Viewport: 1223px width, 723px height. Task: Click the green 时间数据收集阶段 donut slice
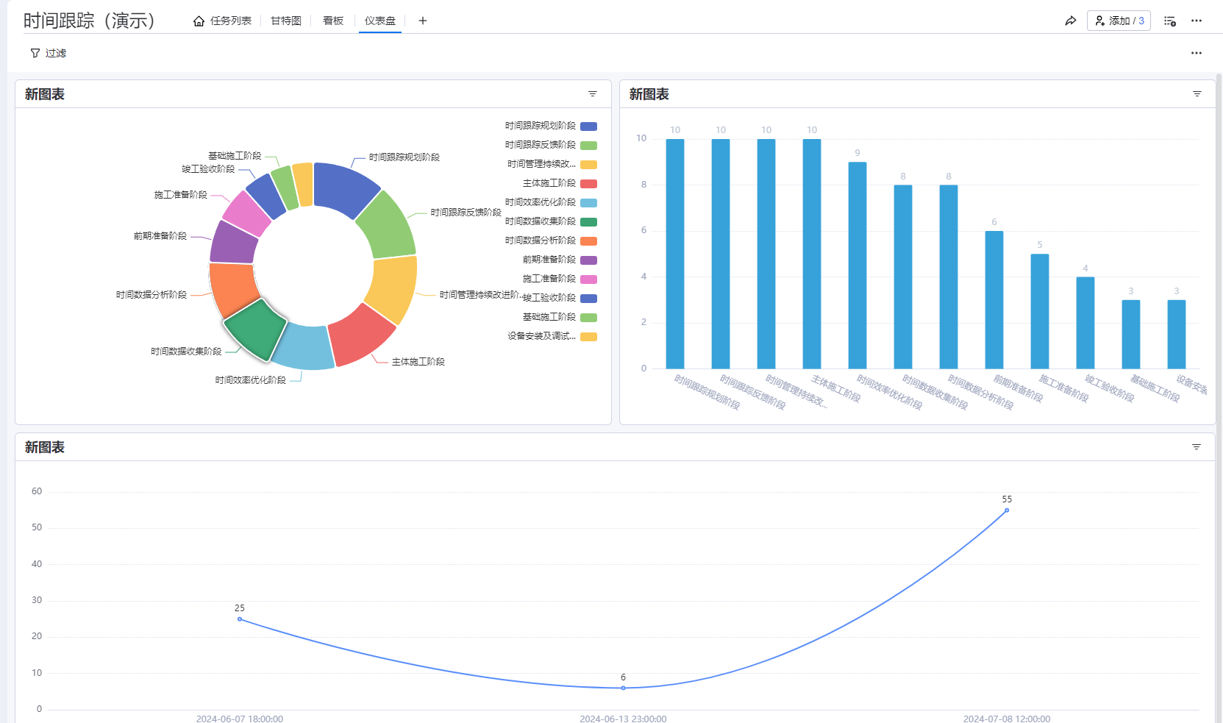(x=254, y=330)
